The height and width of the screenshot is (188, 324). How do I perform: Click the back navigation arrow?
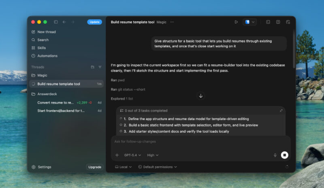tap(64, 22)
